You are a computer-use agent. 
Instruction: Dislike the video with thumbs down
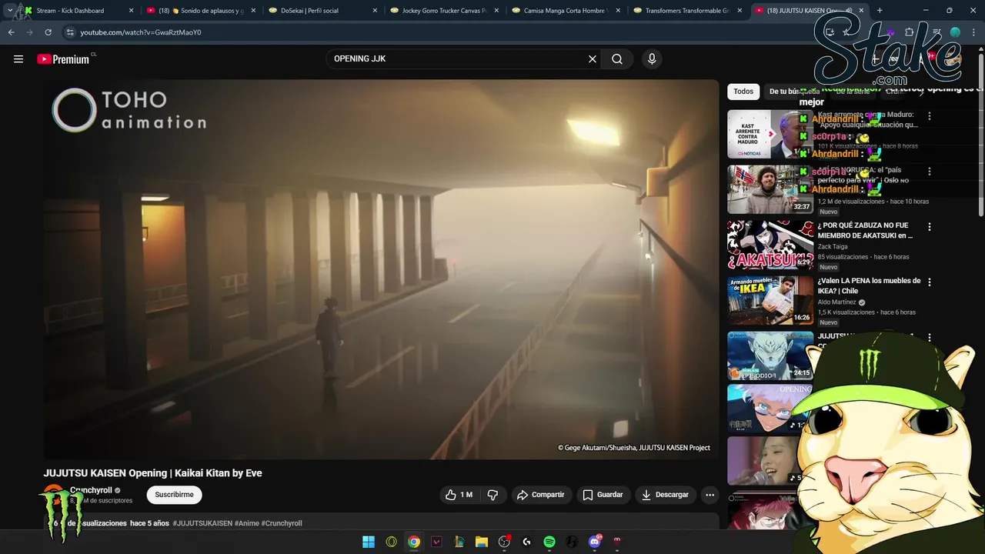coord(493,495)
